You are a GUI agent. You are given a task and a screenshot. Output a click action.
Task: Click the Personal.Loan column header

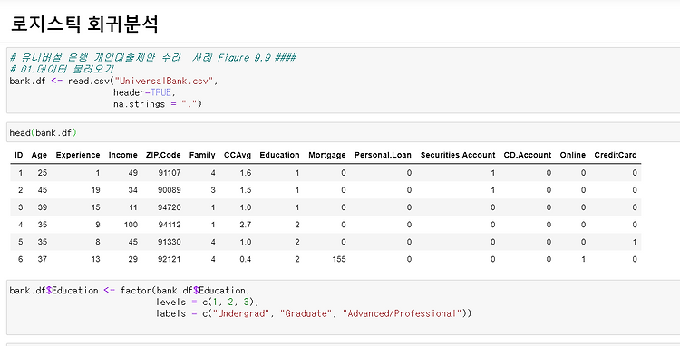pyautogui.click(x=383, y=155)
